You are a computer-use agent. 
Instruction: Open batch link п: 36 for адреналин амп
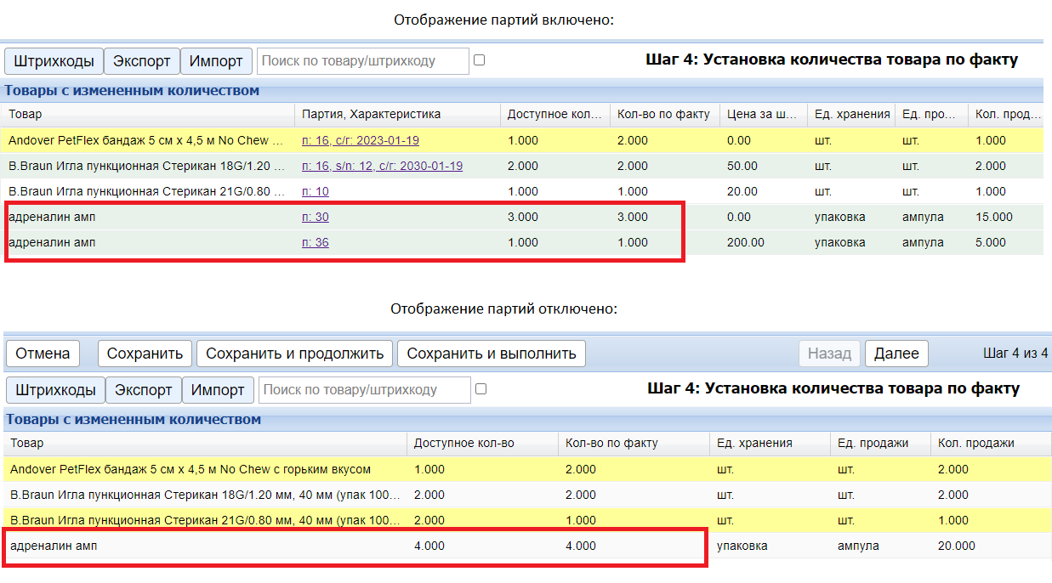[315, 243]
